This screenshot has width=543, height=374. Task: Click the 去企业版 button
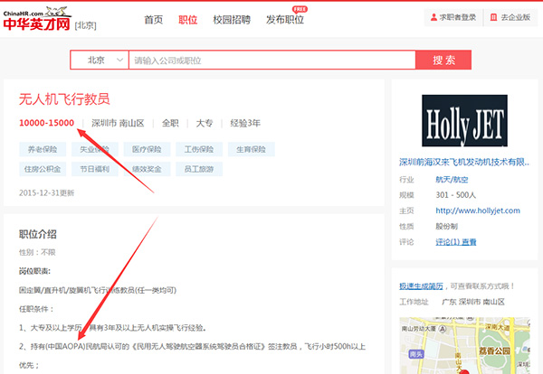[511, 17]
